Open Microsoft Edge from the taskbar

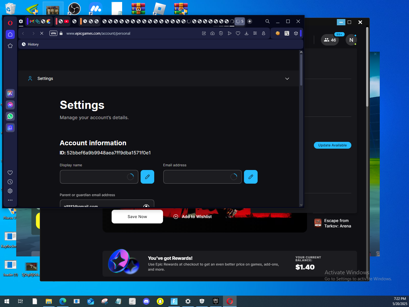click(63, 301)
